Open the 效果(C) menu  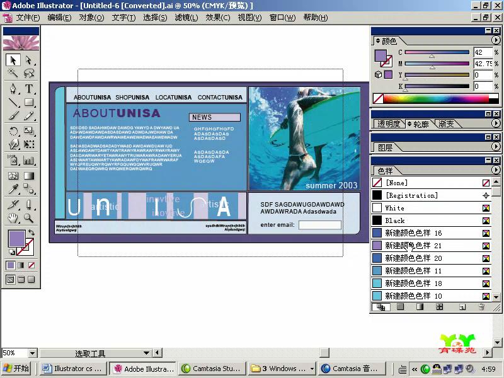tap(218, 18)
